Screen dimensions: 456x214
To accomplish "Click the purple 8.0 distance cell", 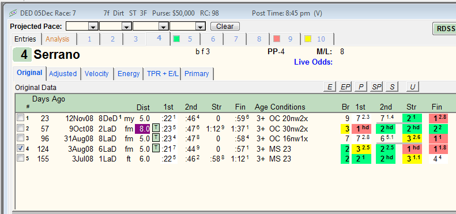I will (x=142, y=129).
